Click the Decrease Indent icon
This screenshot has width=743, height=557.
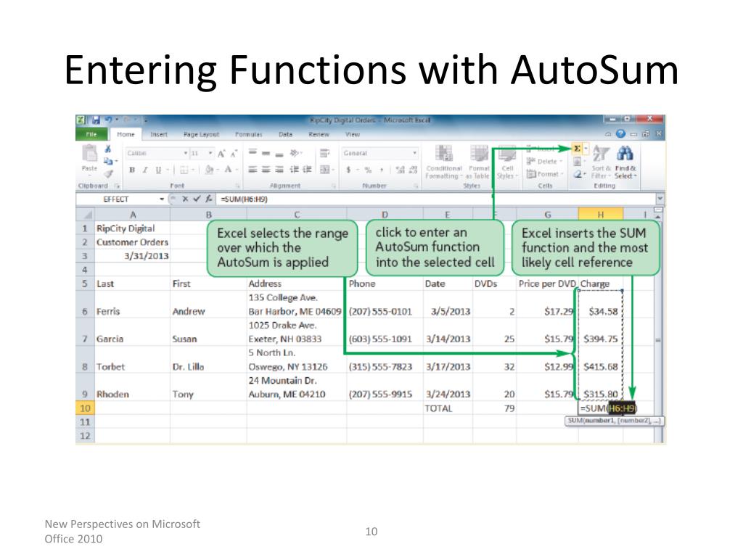(x=295, y=170)
